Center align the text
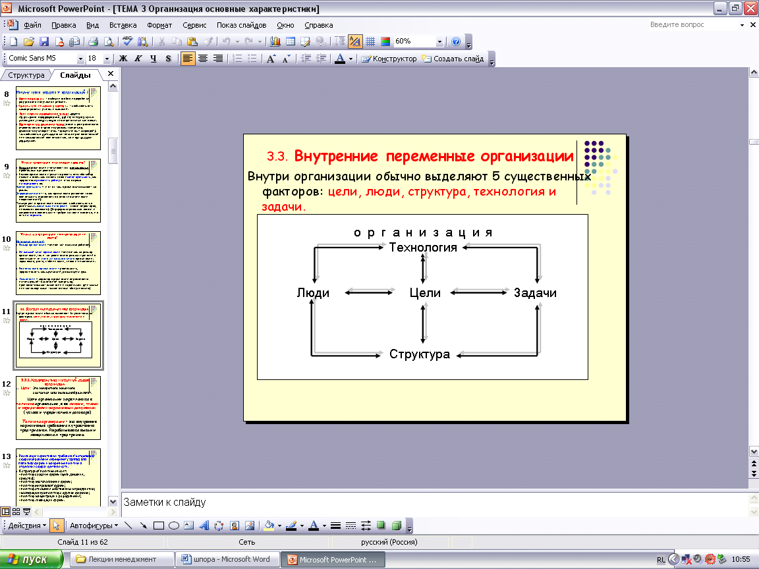This screenshot has width=759, height=569. [203, 59]
